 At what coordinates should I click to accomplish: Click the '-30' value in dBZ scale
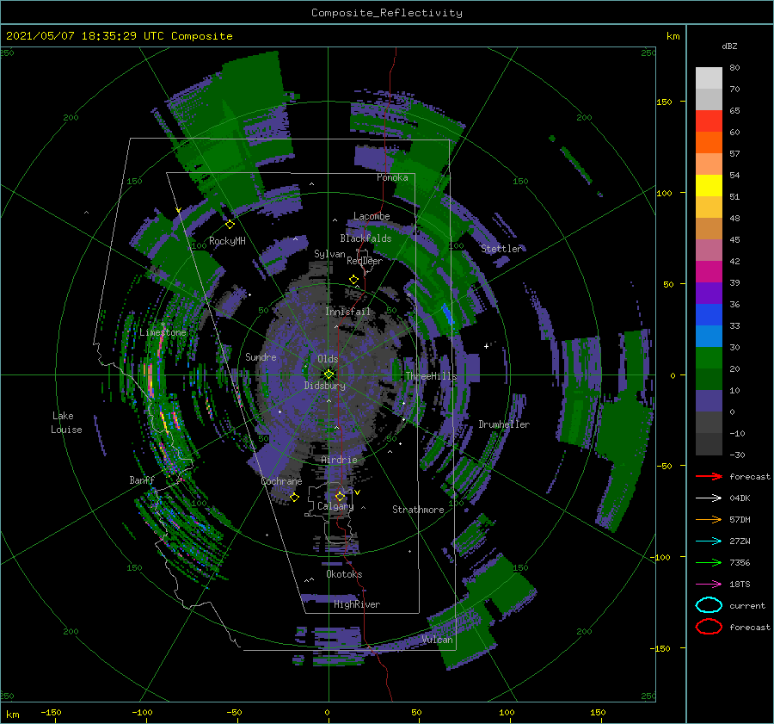(737, 455)
